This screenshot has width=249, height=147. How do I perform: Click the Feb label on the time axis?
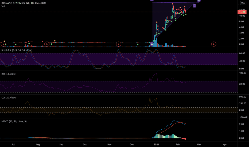point(178,144)
